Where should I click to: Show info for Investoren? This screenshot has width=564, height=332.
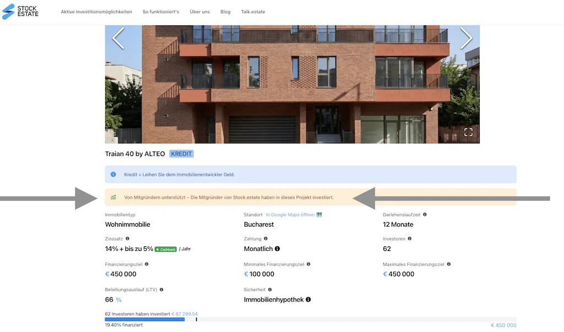coord(409,238)
